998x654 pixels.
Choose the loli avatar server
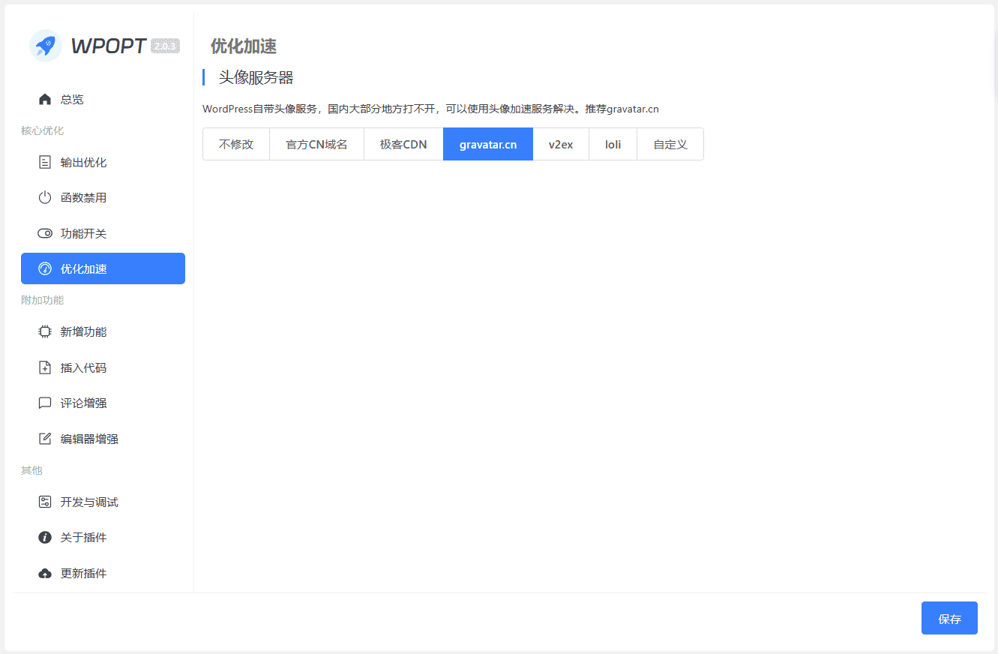coord(613,144)
